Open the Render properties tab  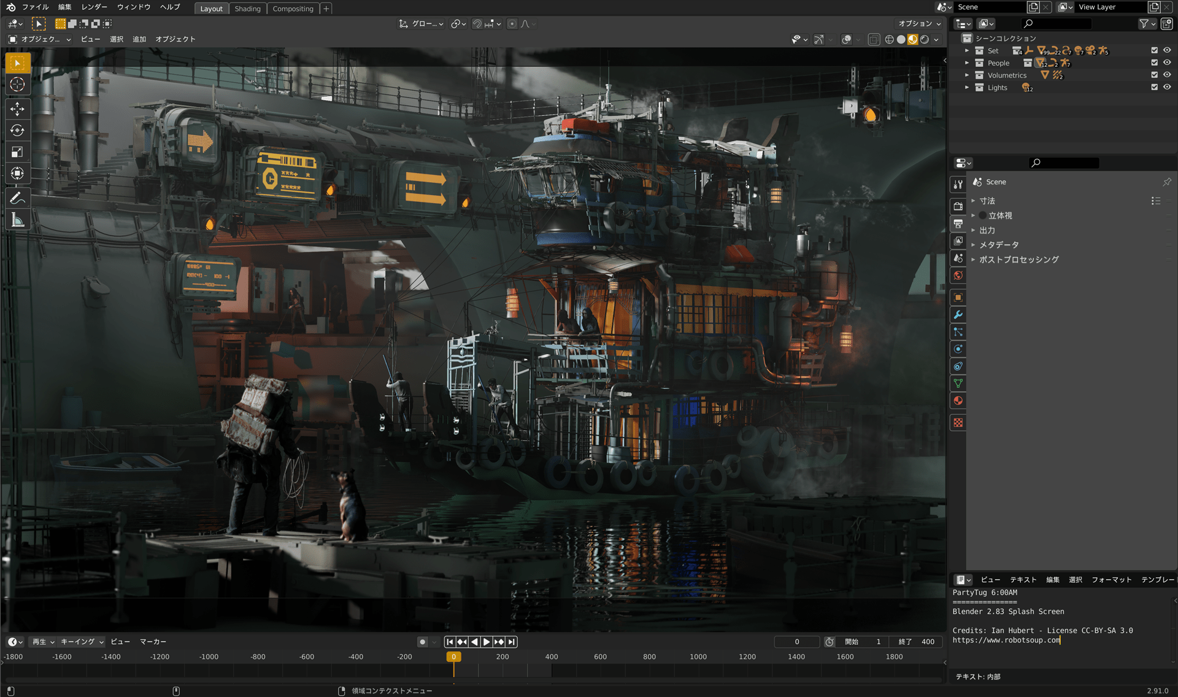pyautogui.click(x=958, y=206)
